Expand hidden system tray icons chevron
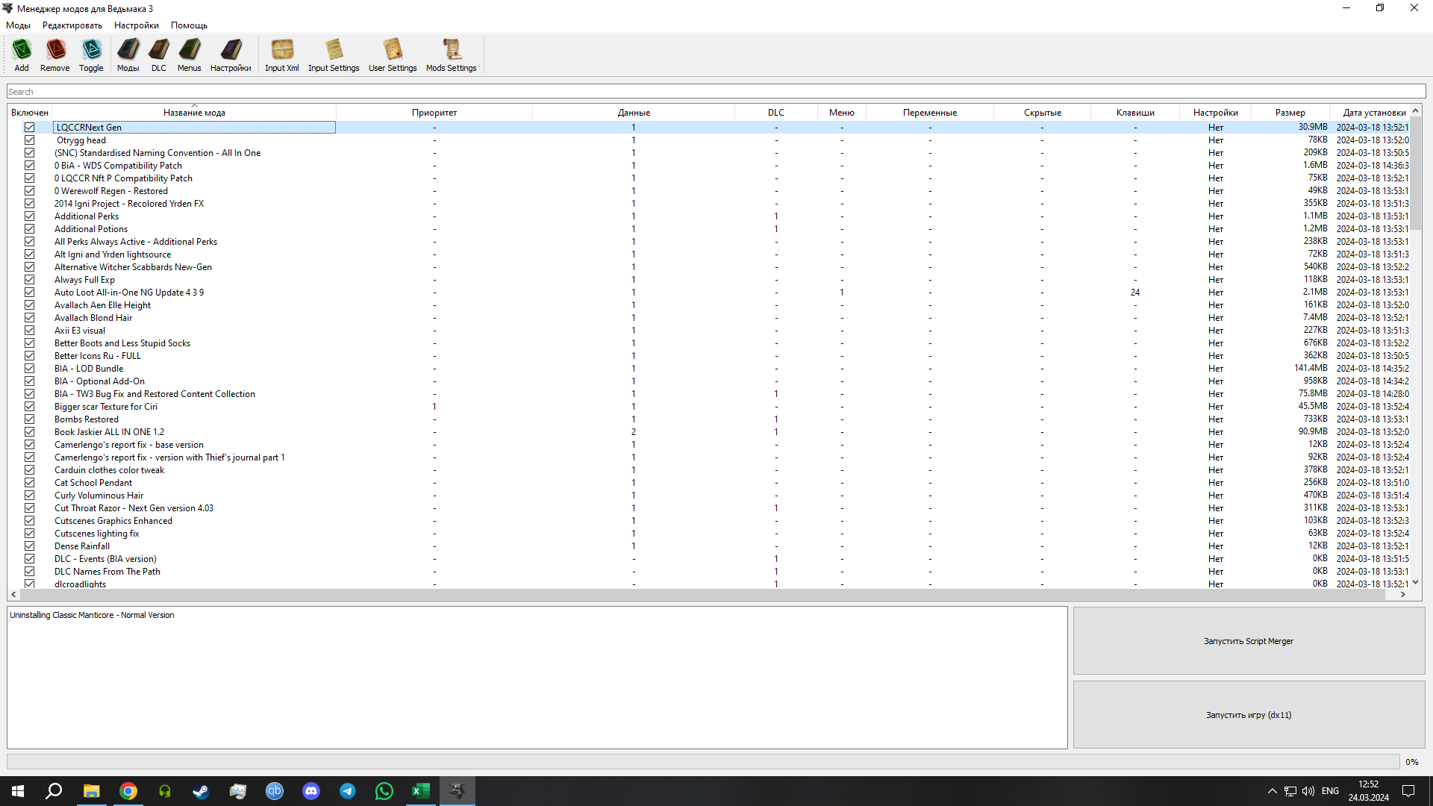 (1272, 791)
